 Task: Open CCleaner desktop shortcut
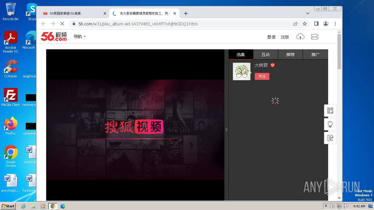tap(11, 69)
